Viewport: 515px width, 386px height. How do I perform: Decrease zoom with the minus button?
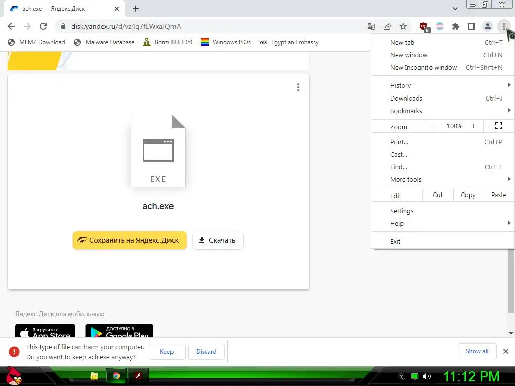(x=436, y=126)
